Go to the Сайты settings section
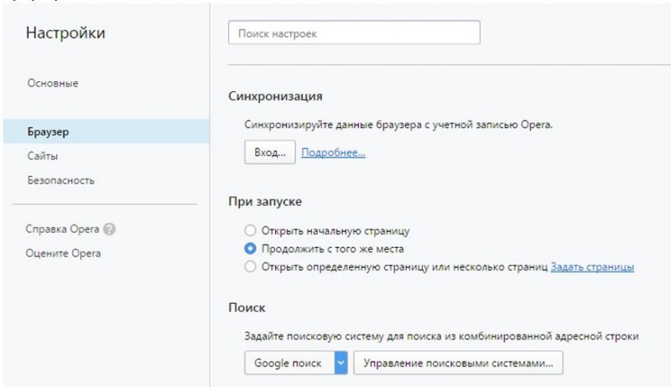671x387 pixels. (43, 156)
